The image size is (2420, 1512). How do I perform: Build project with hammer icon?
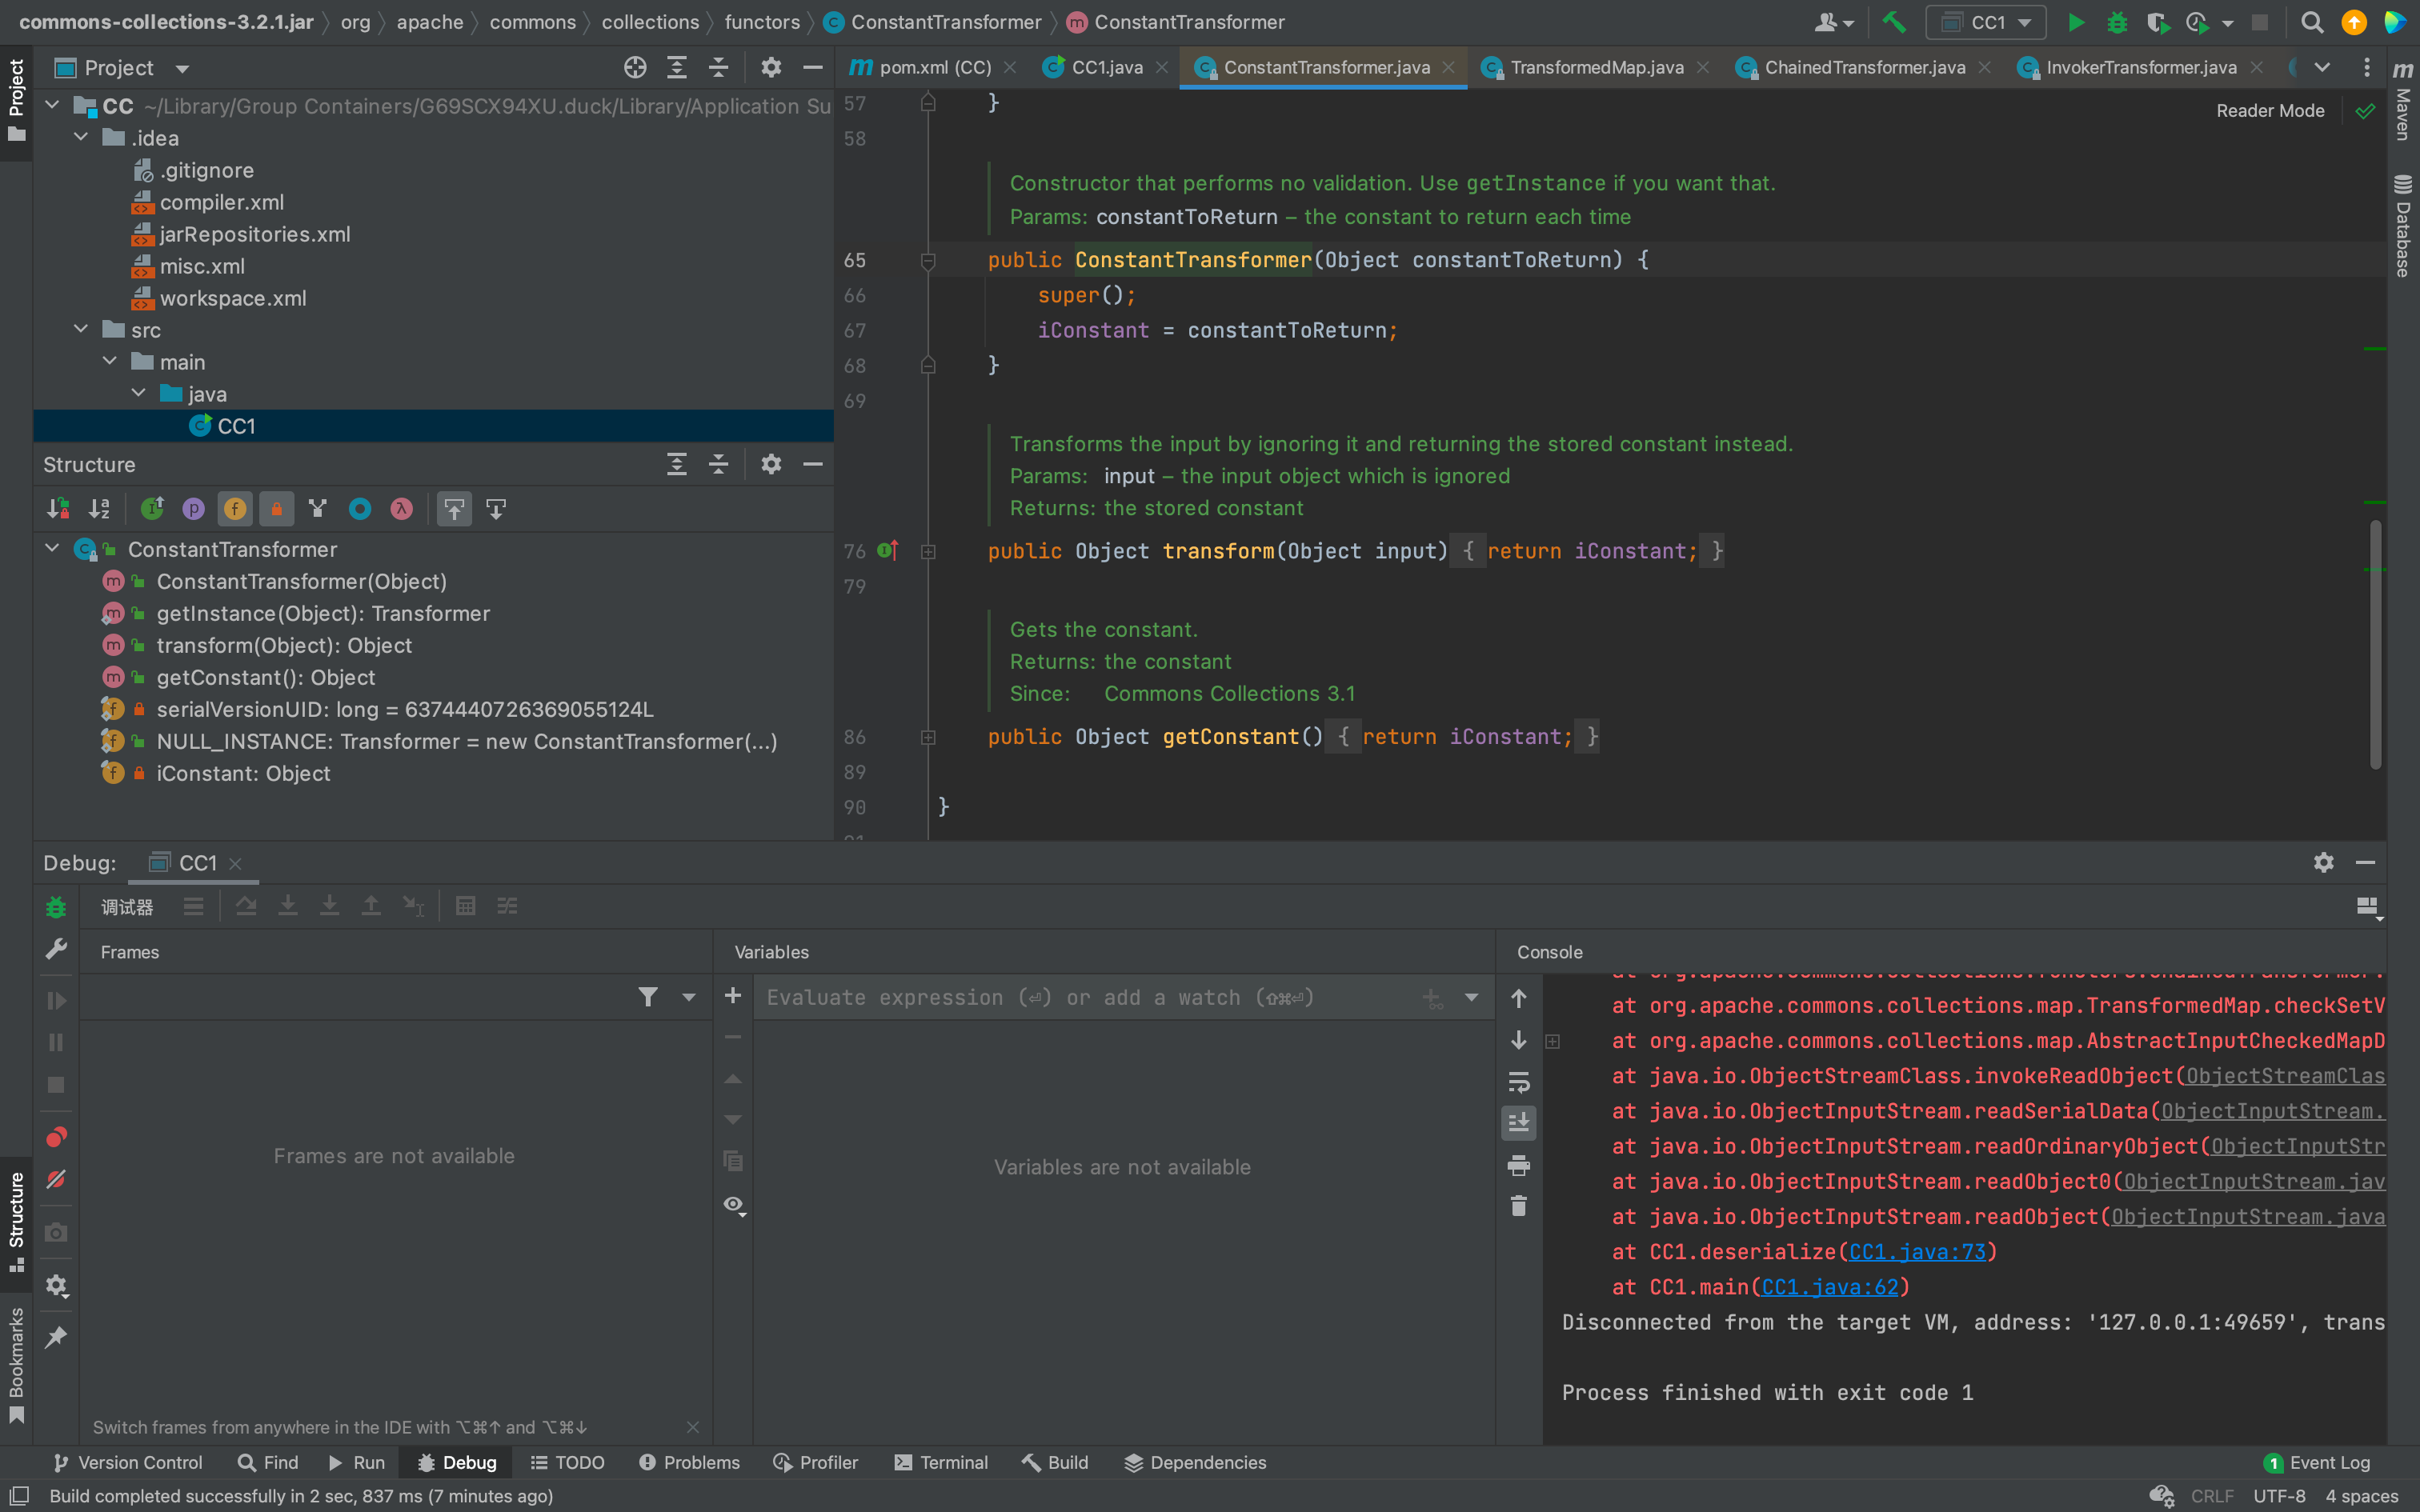pos(1893,22)
